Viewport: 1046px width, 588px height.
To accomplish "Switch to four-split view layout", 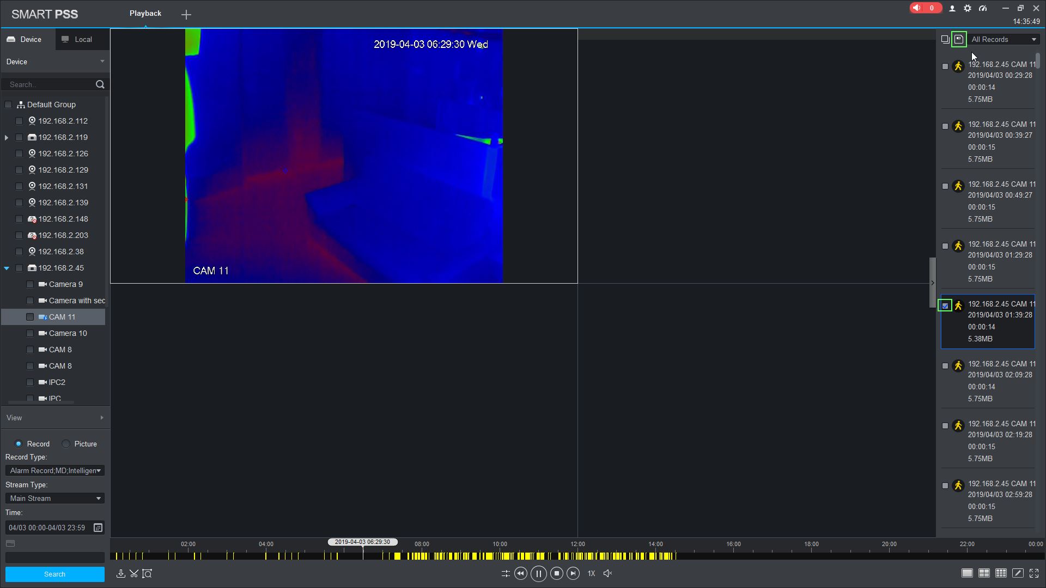I will tap(984, 573).
